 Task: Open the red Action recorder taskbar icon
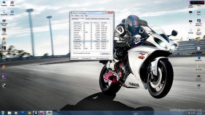coord(43,113)
